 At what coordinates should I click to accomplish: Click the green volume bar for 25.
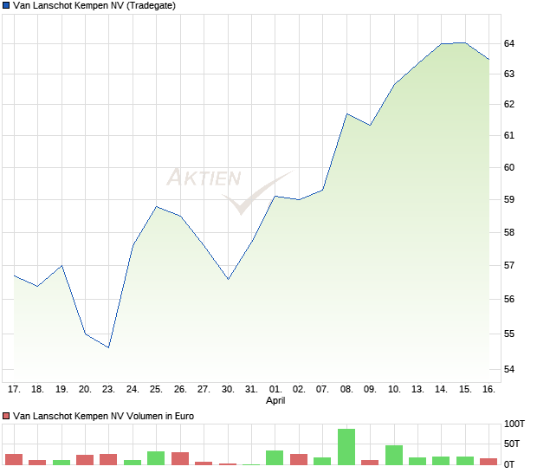click(156, 458)
